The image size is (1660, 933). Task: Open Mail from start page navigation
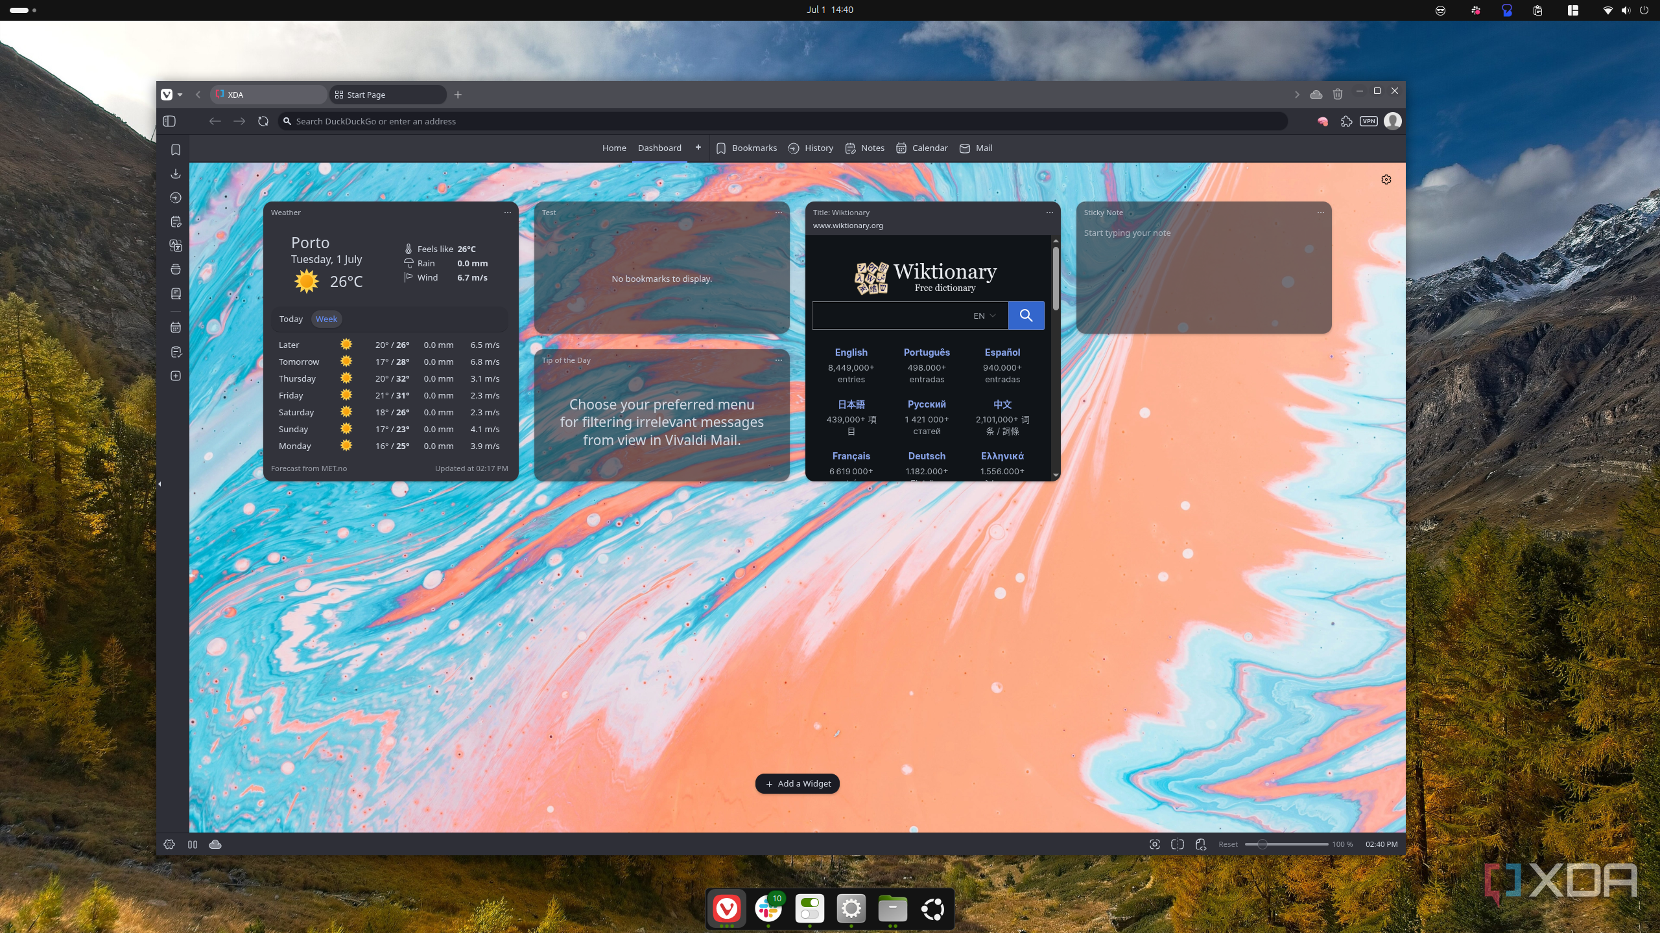pos(975,148)
